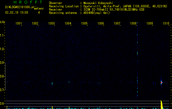Click the Ogata-vill. Akita-Pref. JAPAN location text
The width and height of the screenshot is (172, 109).
(125, 6)
